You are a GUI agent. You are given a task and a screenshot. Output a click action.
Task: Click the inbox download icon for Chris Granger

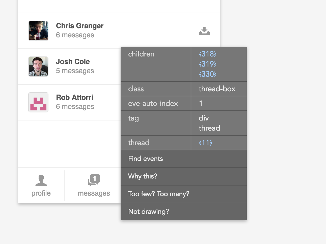(204, 31)
